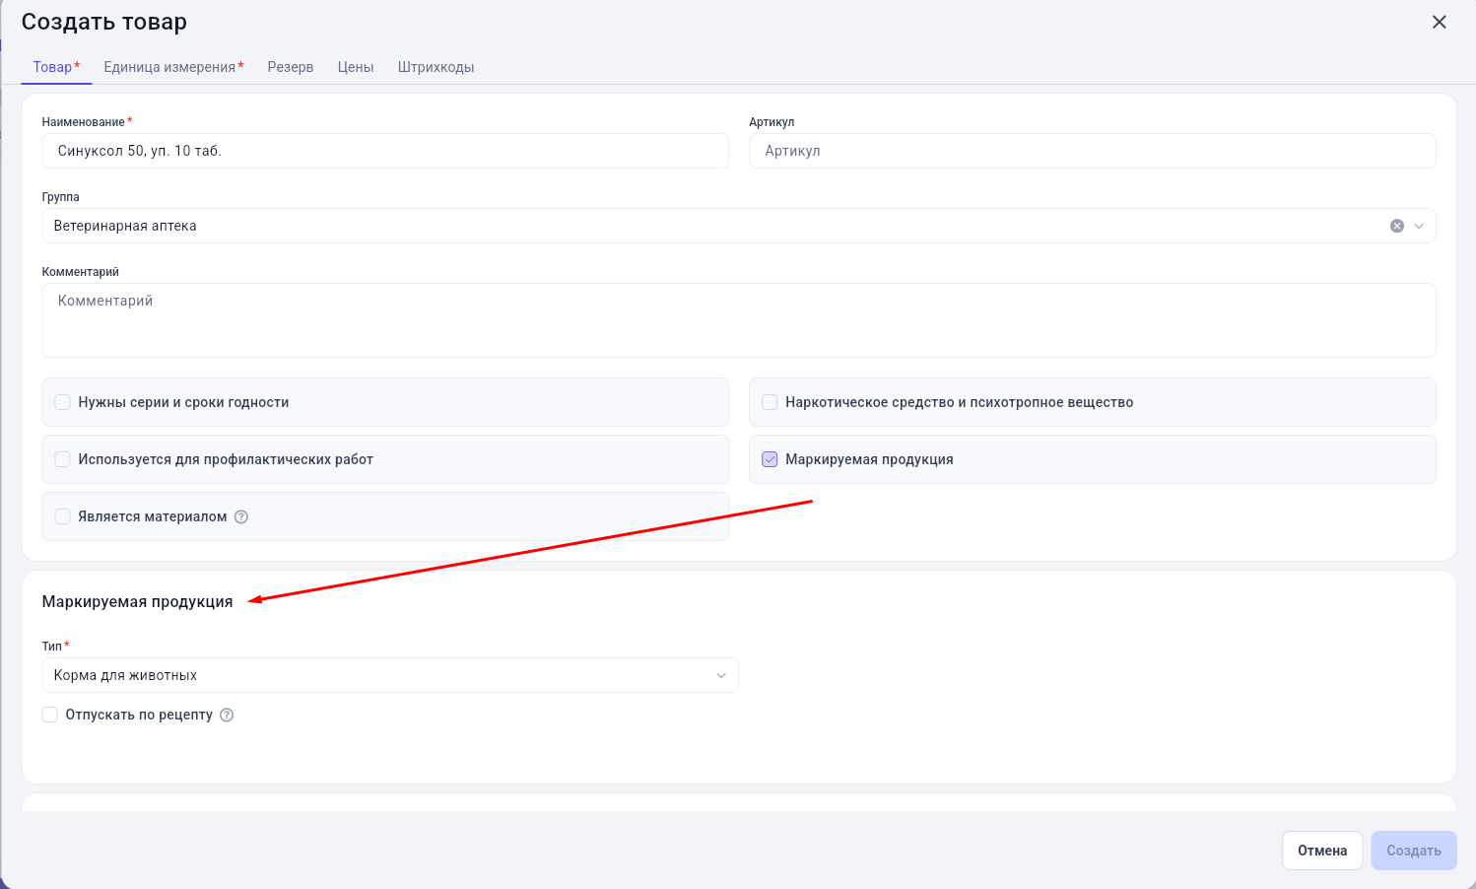Enable Используется для профилактических работ checkbox
Screen dimensions: 1476x889
pos(62,459)
